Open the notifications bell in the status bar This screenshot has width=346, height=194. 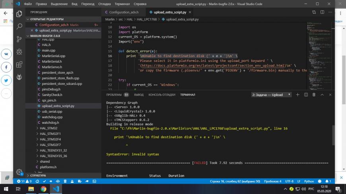(328, 181)
